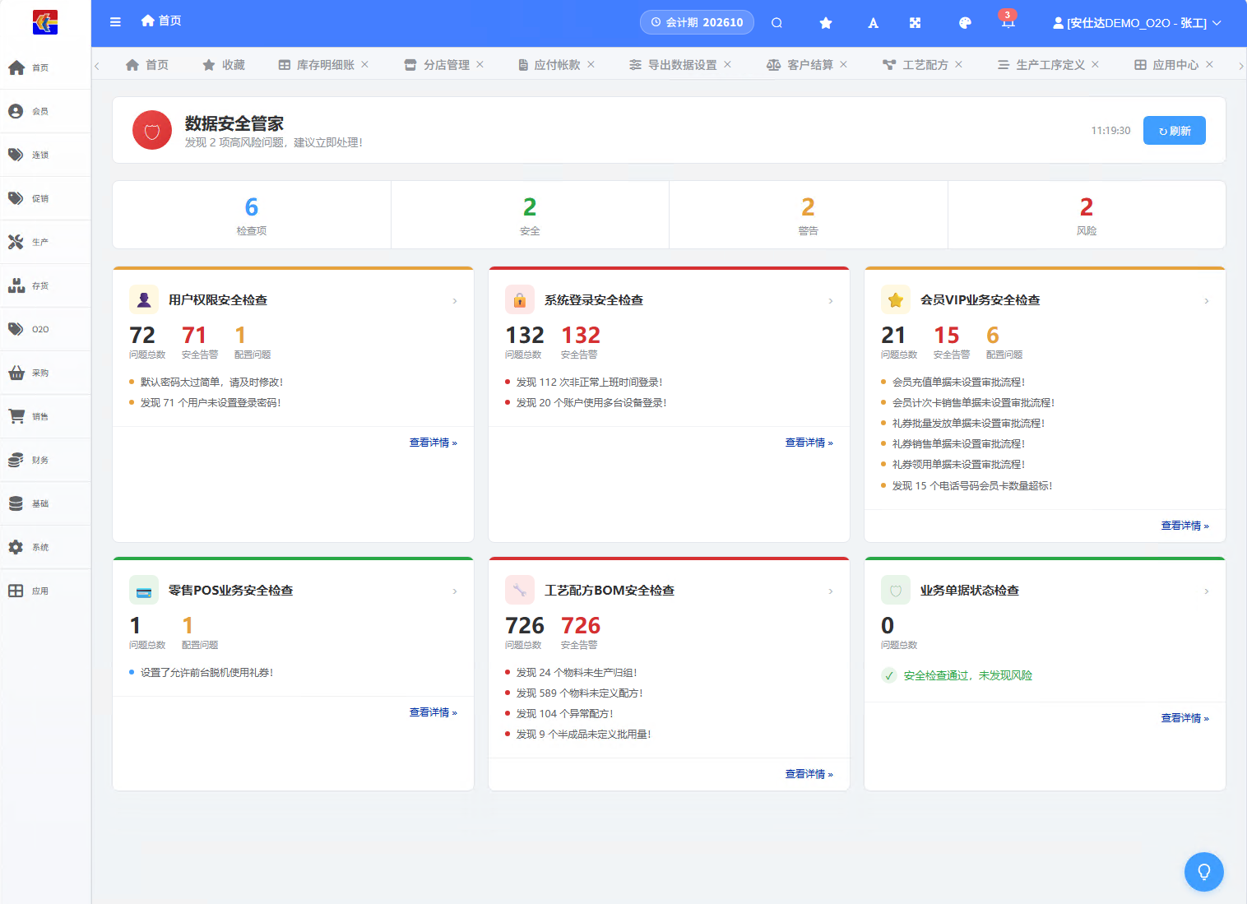The width and height of the screenshot is (1247, 904).
Task: Open 系统 settings in the left sidebar
Action: (x=45, y=547)
